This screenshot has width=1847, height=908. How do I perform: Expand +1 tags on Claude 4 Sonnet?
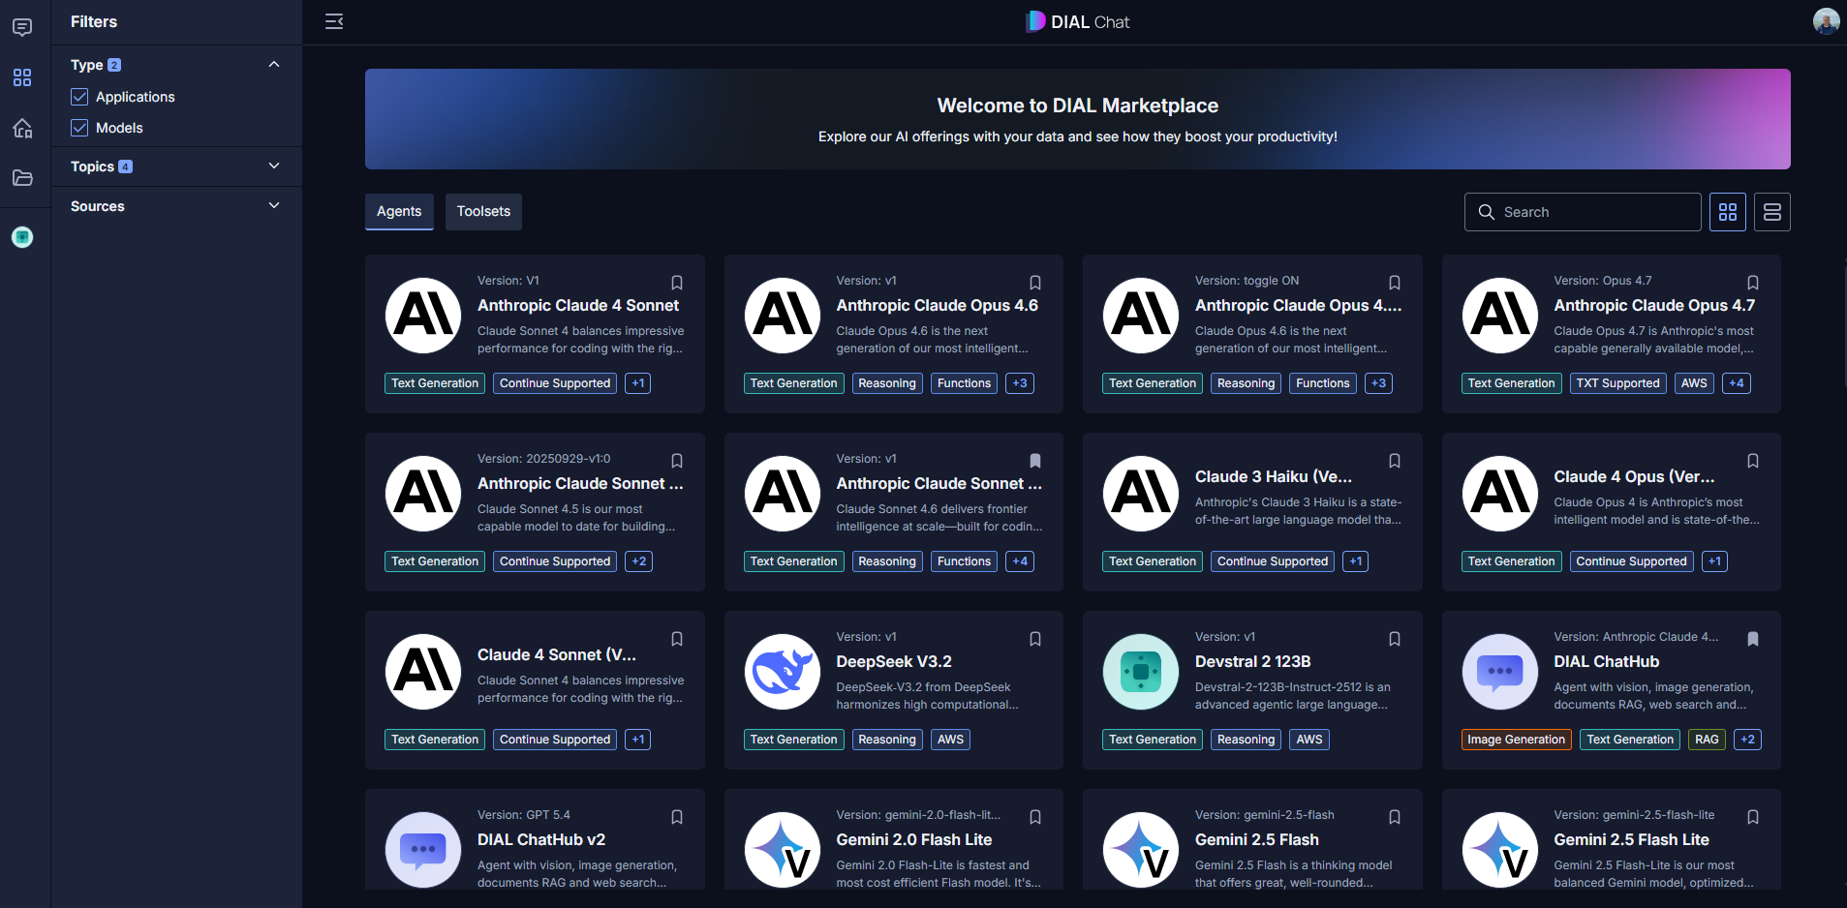(x=637, y=383)
